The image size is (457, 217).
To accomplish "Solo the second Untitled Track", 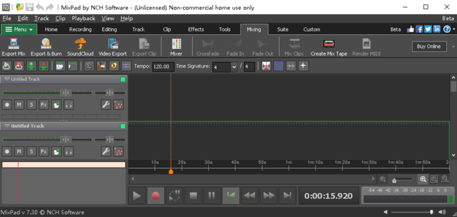I will 31,151.
